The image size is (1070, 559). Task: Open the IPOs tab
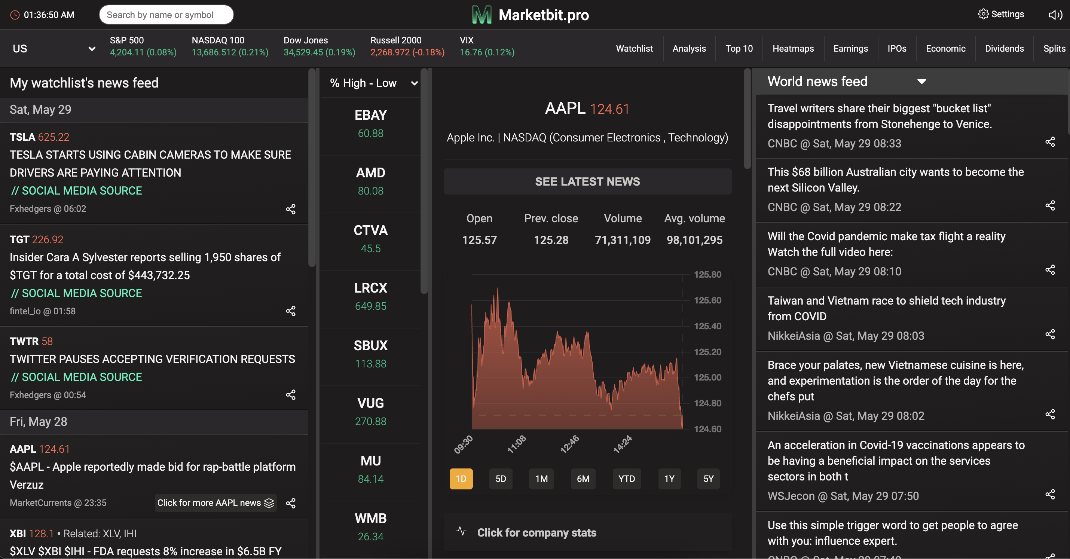tap(897, 49)
